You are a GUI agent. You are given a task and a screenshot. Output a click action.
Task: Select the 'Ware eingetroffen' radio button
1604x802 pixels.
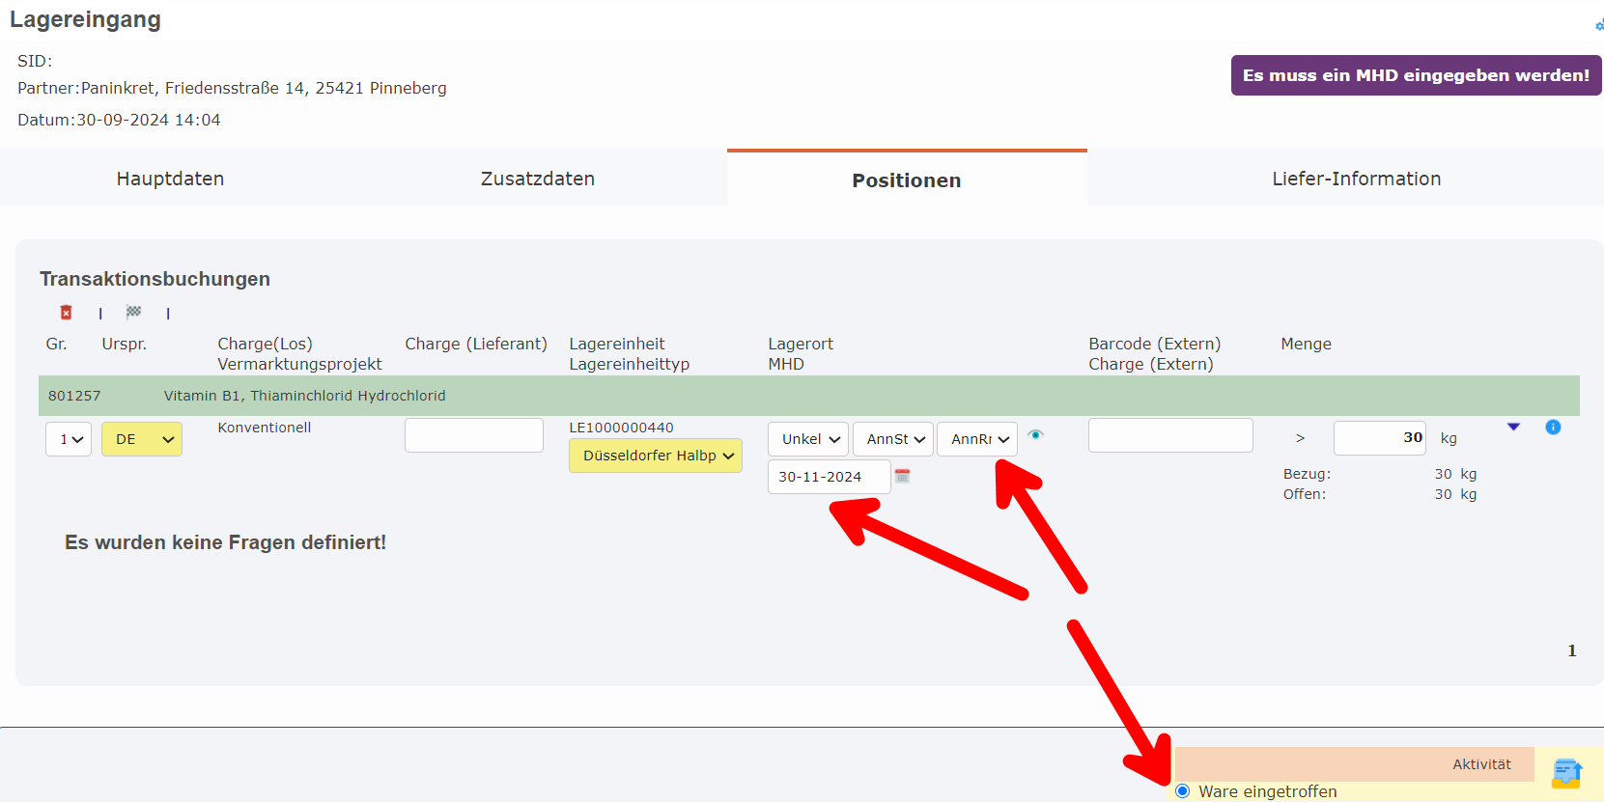click(1183, 791)
